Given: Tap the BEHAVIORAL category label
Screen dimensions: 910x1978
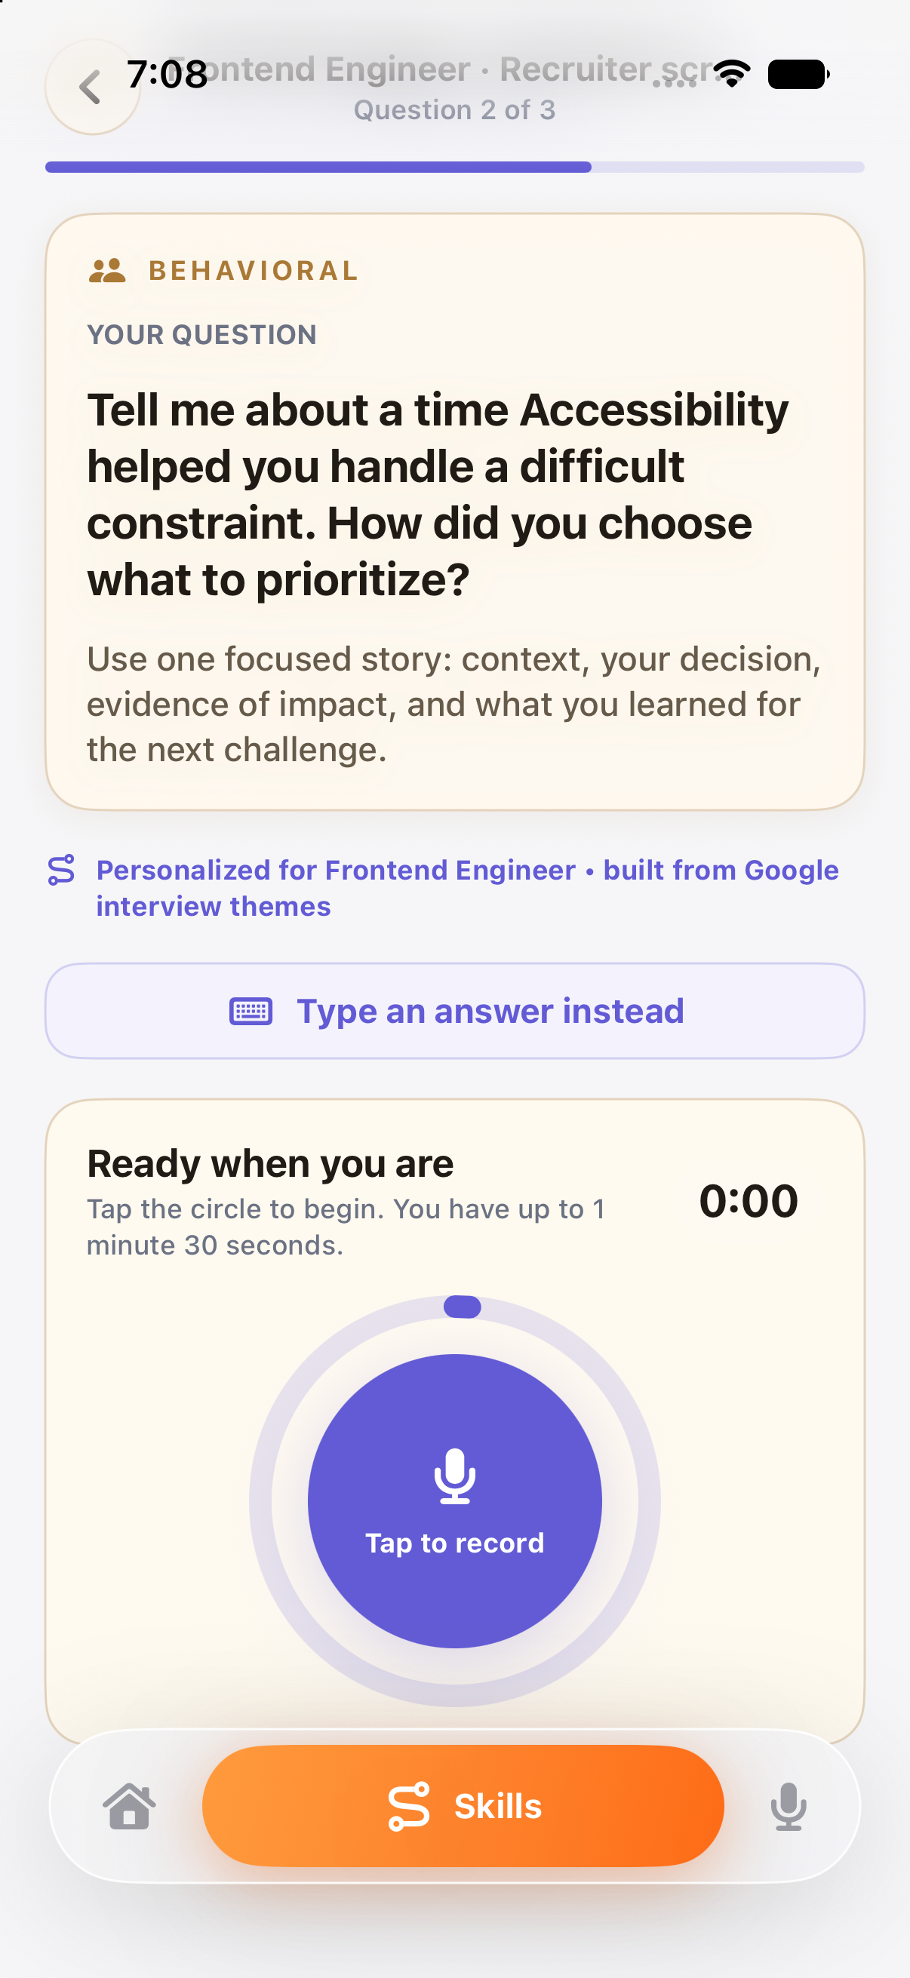Looking at the screenshot, I should point(254,270).
